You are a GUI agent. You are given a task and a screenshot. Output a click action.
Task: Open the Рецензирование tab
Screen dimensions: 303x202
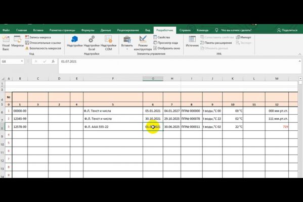[x=128, y=30]
